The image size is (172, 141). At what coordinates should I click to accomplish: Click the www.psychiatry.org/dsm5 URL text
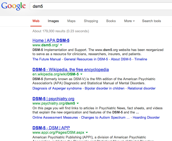click(54, 103)
